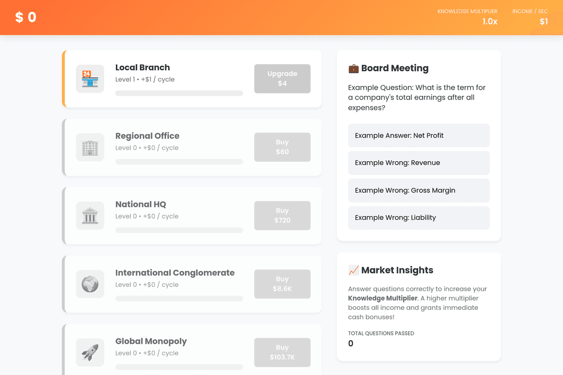563x375 pixels.
Task: Click the Local Branch progress bar
Action: pos(179,93)
